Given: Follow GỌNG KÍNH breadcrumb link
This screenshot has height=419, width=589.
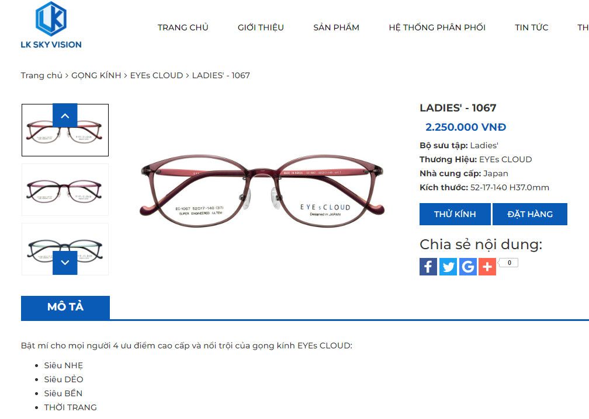Looking at the screenshot, I should [x=96, y=75].
